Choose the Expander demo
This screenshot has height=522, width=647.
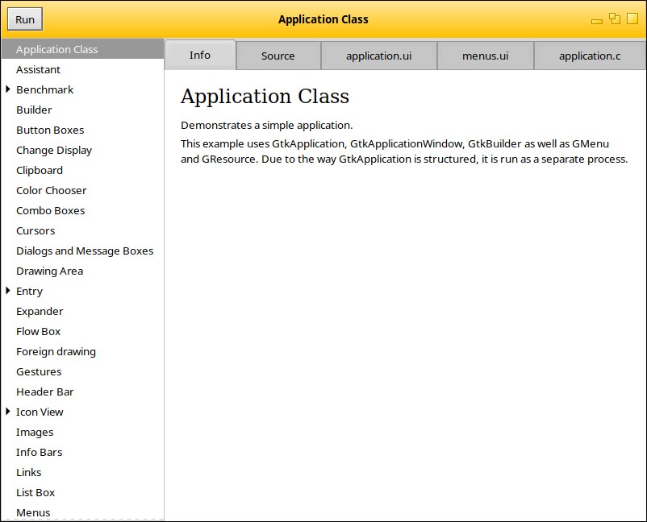click(x=82, y=312)
